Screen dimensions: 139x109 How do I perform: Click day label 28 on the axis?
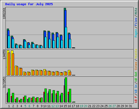coord(118,106)
